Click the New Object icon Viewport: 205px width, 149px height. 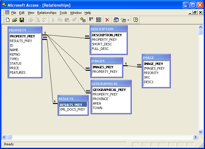point(123,20)
